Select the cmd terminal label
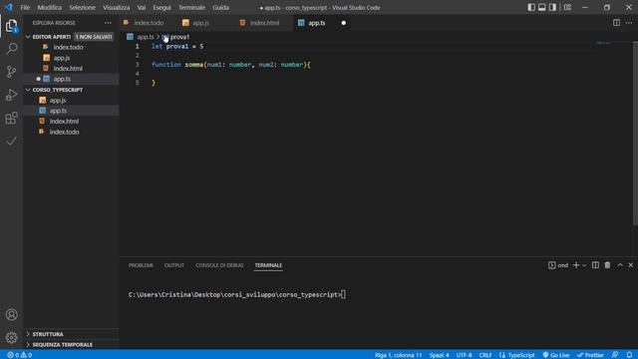638x359 pixels. click(x=558, y=265)
